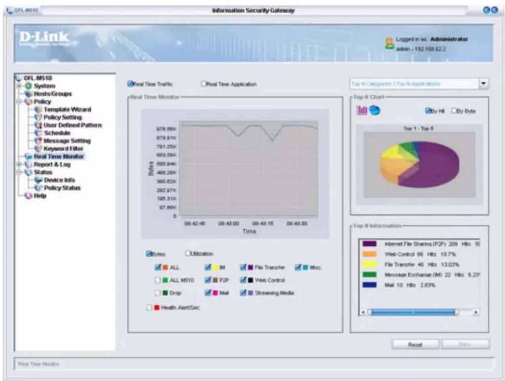This screenshot has height=381, width=505.
Task: Click the Policy Setting icon
Action: [x=38, y=117]
